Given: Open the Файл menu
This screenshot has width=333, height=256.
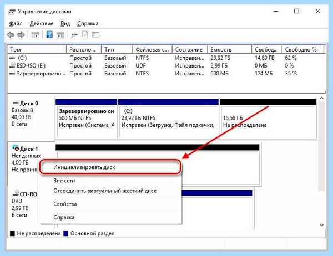Looking at the screenshot, I should 16,23.
